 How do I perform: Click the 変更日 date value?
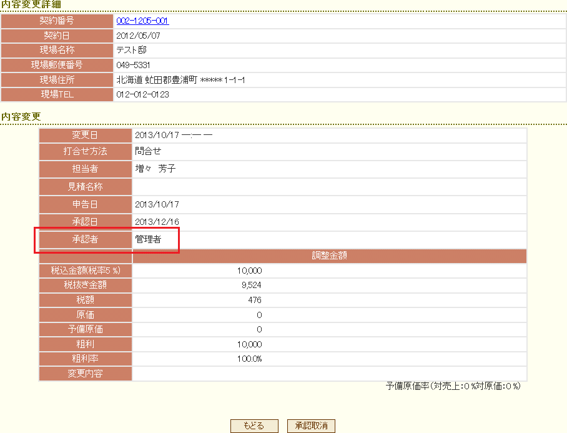(174, 135)
